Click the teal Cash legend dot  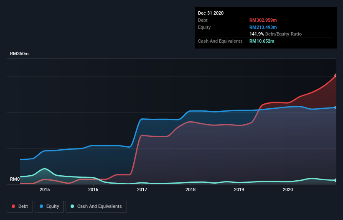(72, 206)
